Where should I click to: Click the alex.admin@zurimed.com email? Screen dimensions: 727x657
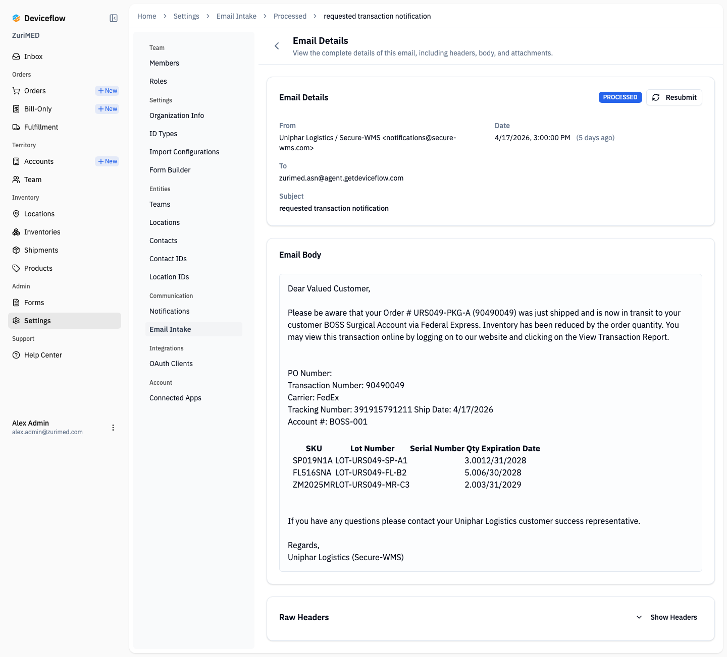[x=47, y=432]
